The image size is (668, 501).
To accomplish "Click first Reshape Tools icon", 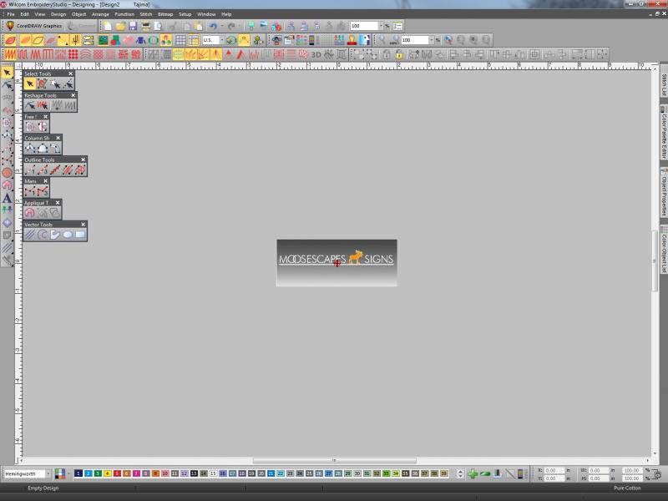I will [x=30, y=105].
